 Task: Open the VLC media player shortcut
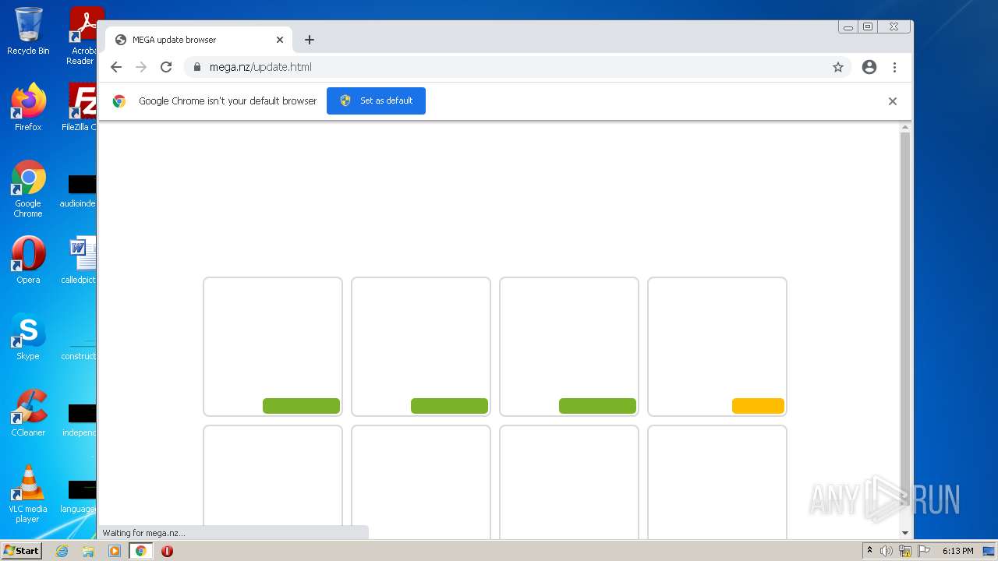pyautogui.click(x=28, y=495)
